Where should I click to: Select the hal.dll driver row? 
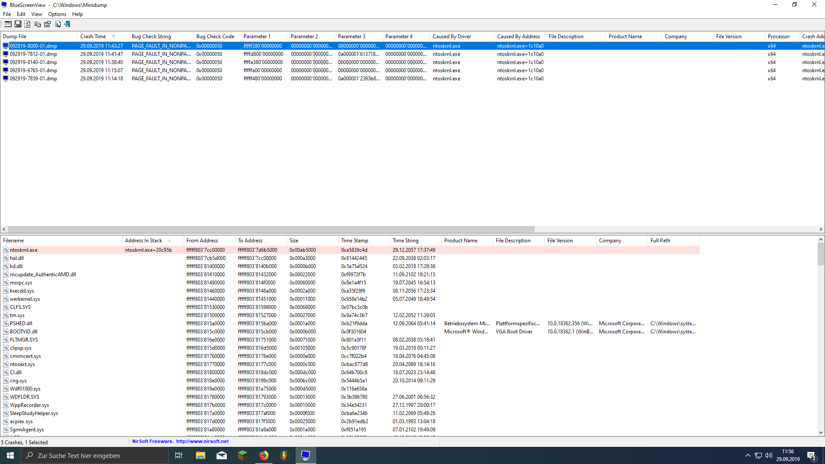(17, 258)
